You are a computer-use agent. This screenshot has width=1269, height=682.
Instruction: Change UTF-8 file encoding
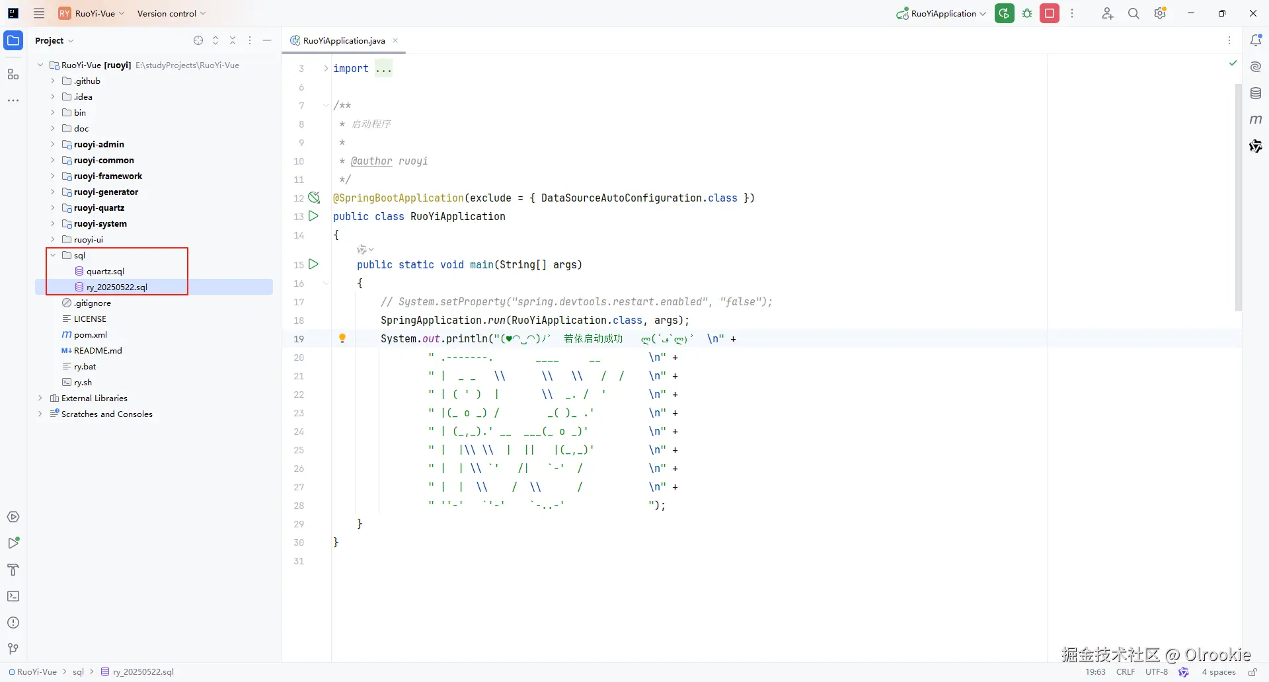tap(1157, 671)
